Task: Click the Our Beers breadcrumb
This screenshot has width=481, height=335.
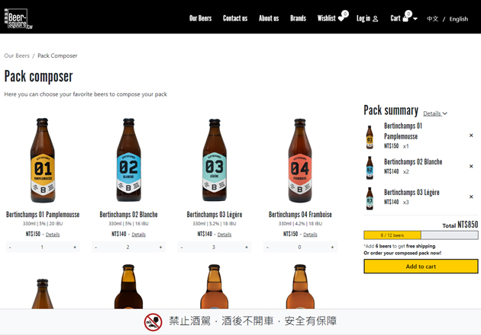Action: (17, 56)
